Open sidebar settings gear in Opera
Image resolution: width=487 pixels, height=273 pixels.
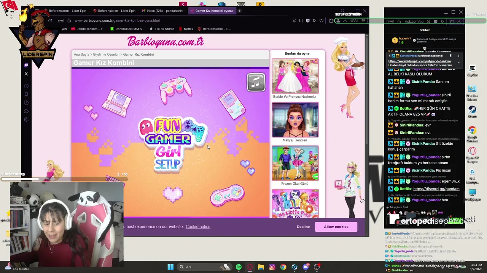pos(26,119)
